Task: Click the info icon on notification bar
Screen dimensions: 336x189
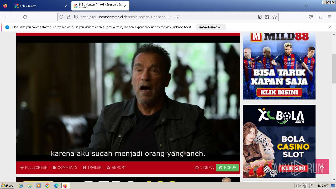Action: (7, 27)
